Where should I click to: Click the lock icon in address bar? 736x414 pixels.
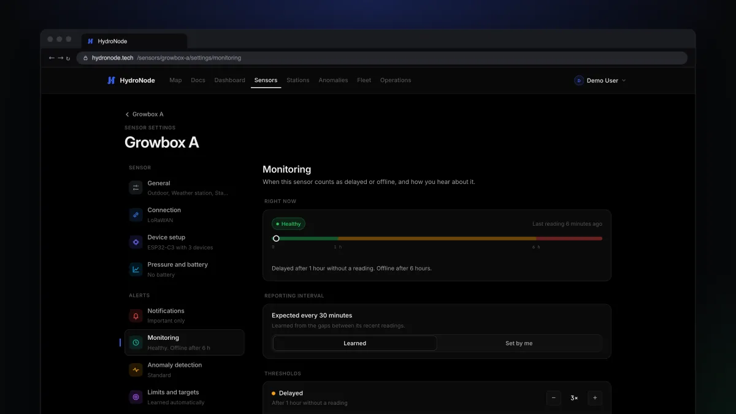tap(85, 58)
